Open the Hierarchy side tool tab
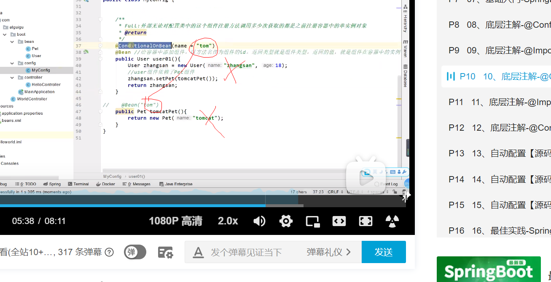 pyautogui.click(x=405, y=19)
